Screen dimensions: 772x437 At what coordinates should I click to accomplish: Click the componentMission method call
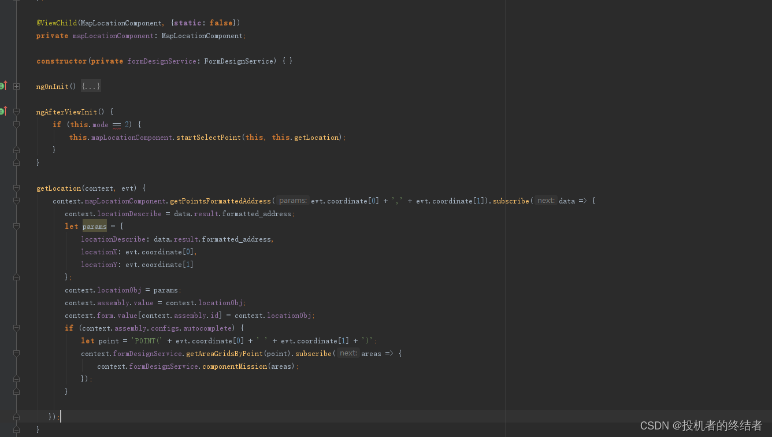235,366
